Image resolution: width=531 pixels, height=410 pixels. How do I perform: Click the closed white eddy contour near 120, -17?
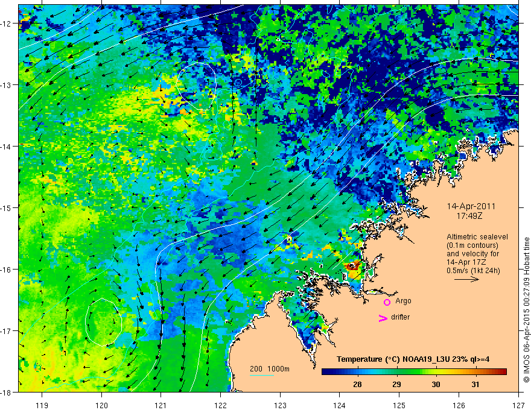[103, 323]
